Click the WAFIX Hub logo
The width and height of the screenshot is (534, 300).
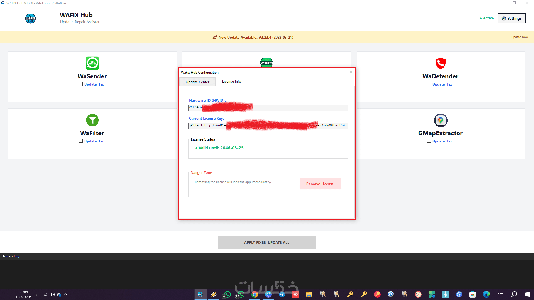[30, 19]
